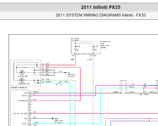
Task: Click pin '70' at the E106 connector
Action: click(x=145, y=92)
